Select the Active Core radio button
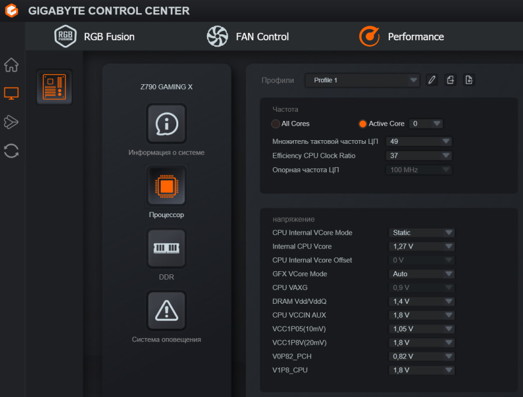The image size is (523, 397). point(362,124)
